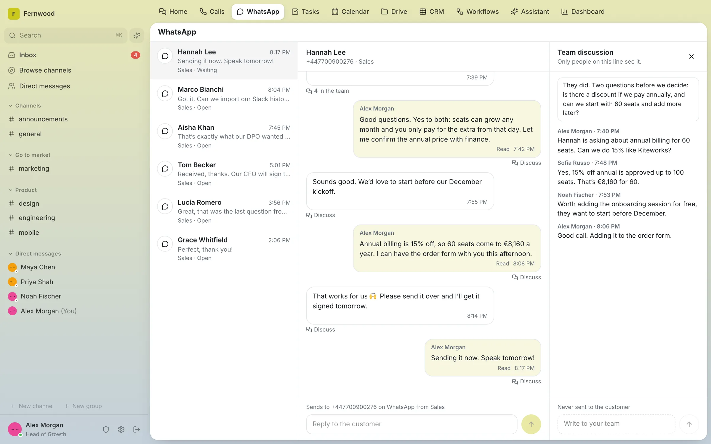
Task: Open the Drive tab
Action: 394,12
